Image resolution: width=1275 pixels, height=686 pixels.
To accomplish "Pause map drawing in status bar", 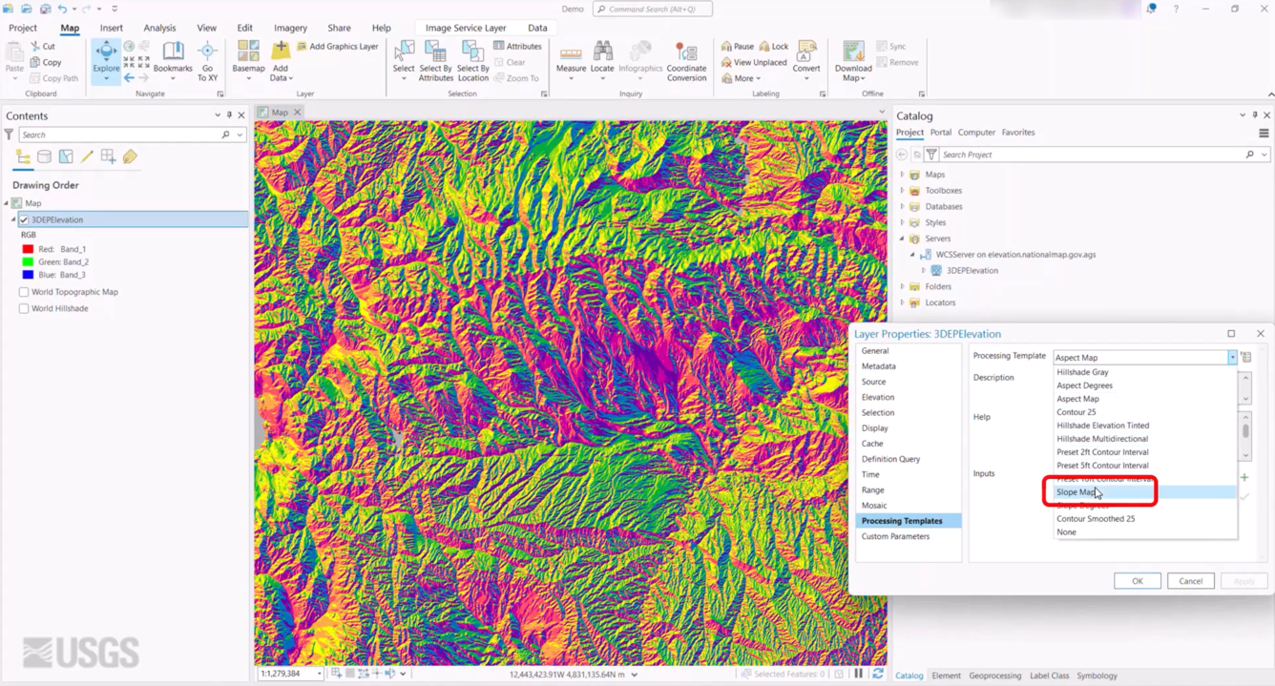I will [859, 674].
